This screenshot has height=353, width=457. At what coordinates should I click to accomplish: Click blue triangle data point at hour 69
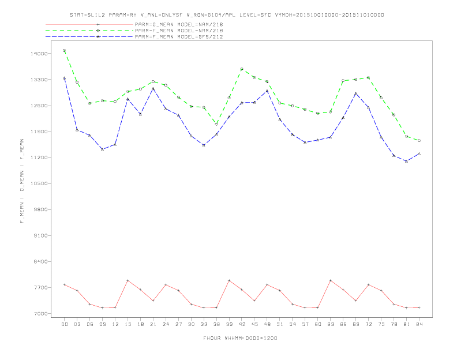tap(356, 94)
